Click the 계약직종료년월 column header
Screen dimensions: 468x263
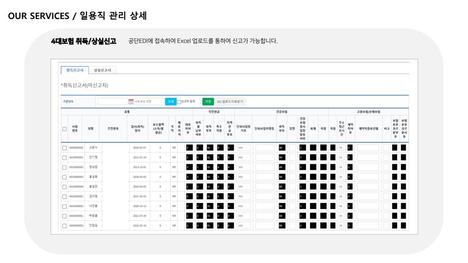coord(368,129)
